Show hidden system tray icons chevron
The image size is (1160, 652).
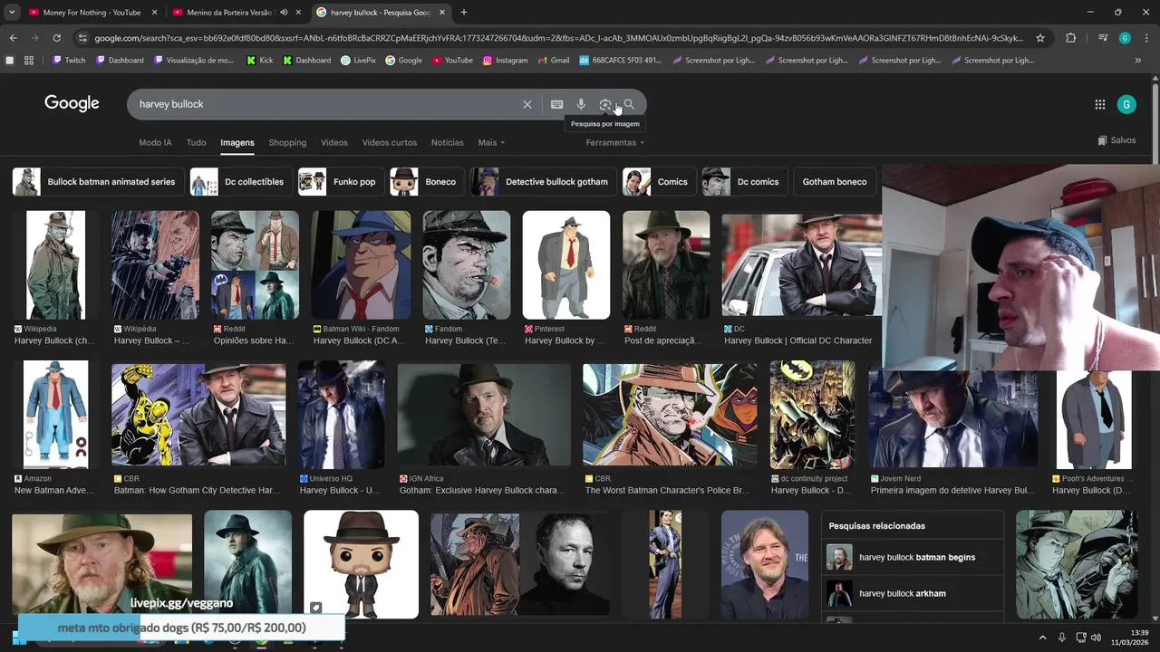pos(1042,638)
